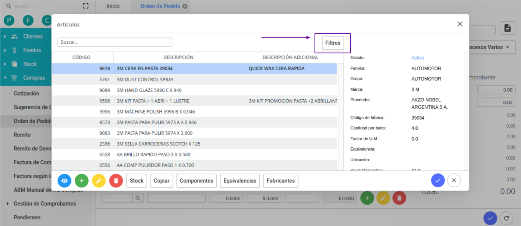Image resolution: width=521 pixels, height=226 pixels.
Task: Click the Stock button
Action: click(137, 181)
